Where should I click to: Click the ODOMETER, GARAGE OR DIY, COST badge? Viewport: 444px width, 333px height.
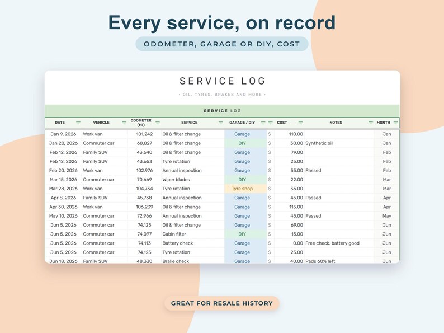221,44
